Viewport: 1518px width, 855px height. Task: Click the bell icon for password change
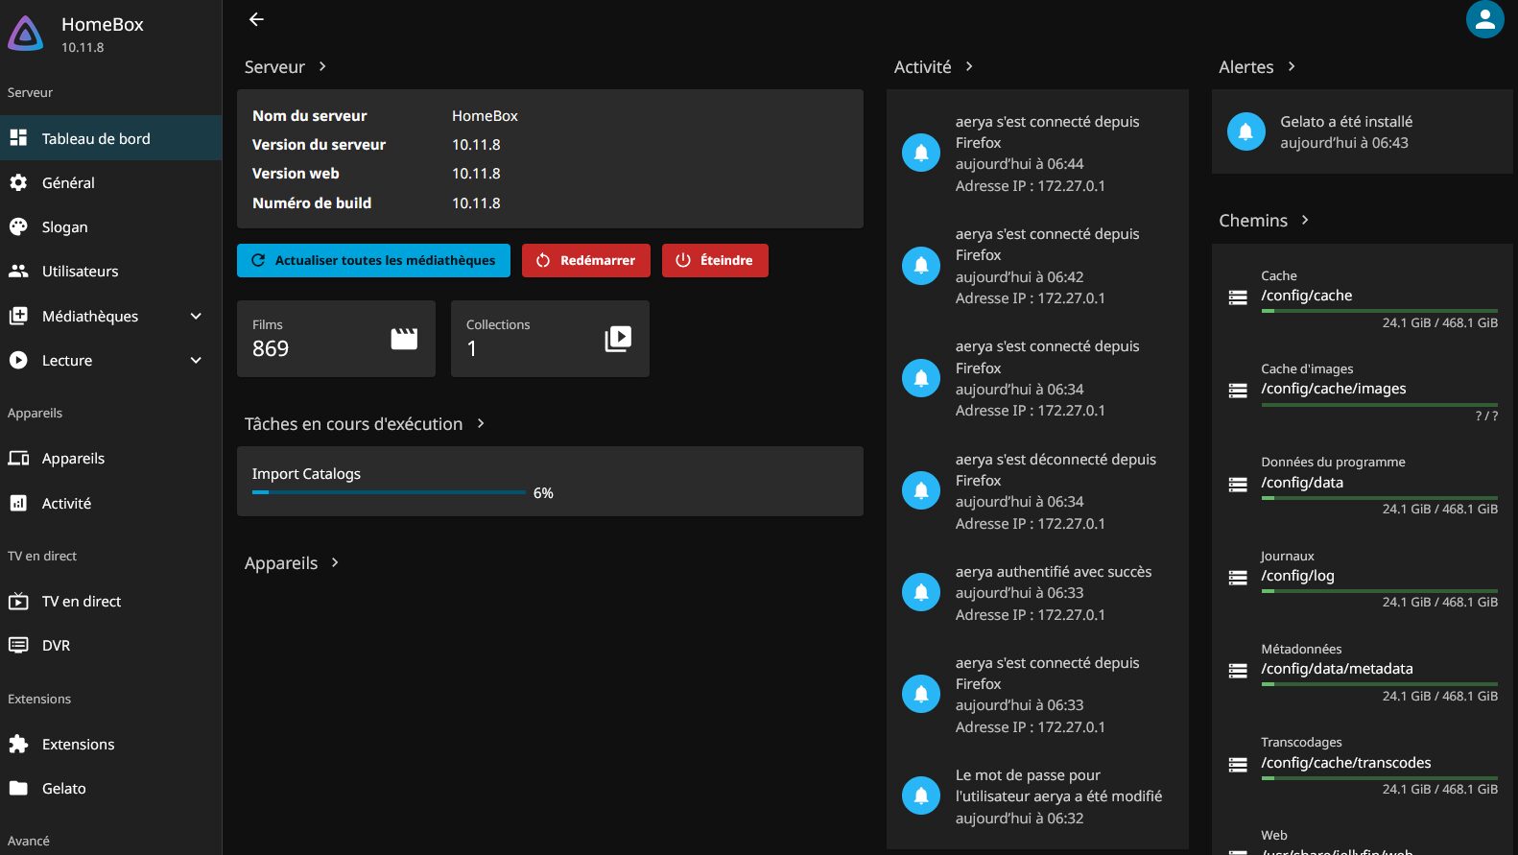pos(921,796)
